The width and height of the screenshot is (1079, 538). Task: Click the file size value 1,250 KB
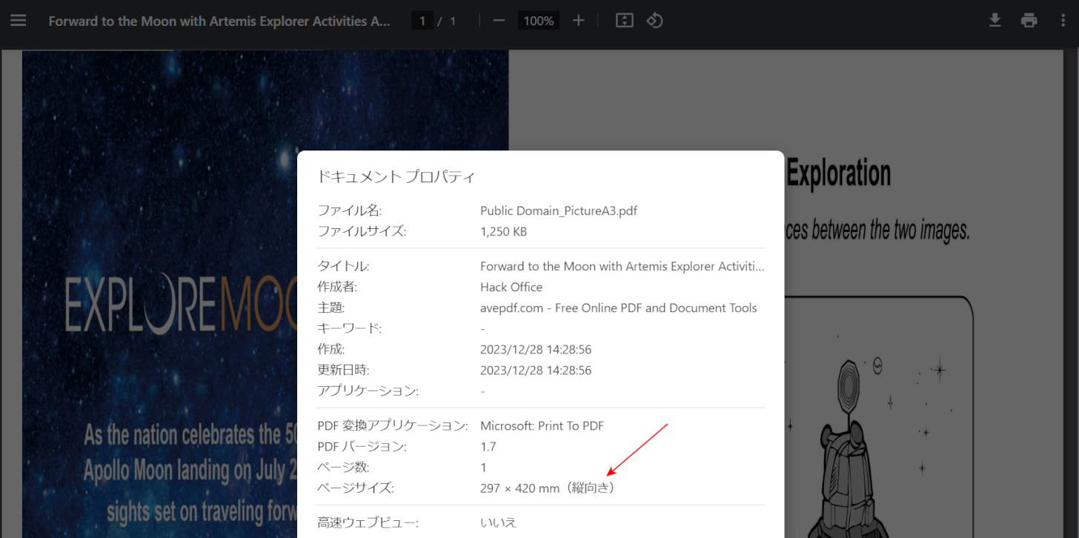(x=503, y=231)
